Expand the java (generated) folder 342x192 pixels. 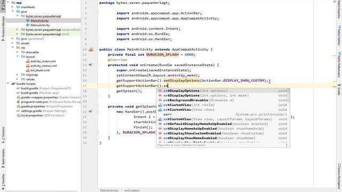[x=13, y=38]
